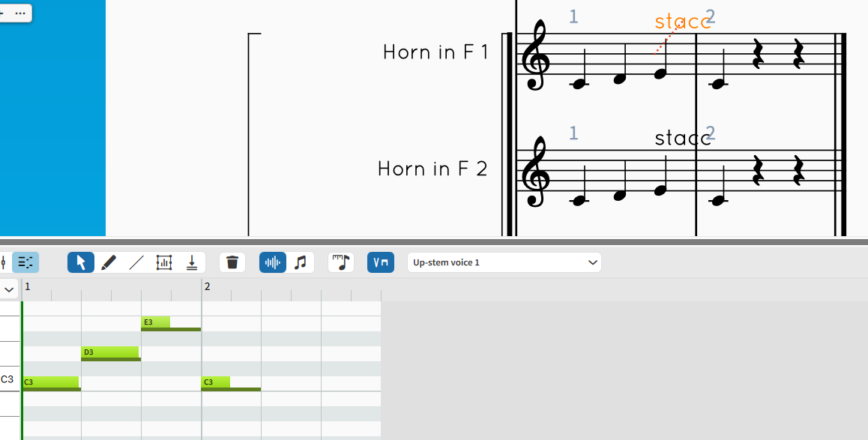Click the histogram editing tool
Viewport: 868px width, 440px height.
[x=164, y=262]
